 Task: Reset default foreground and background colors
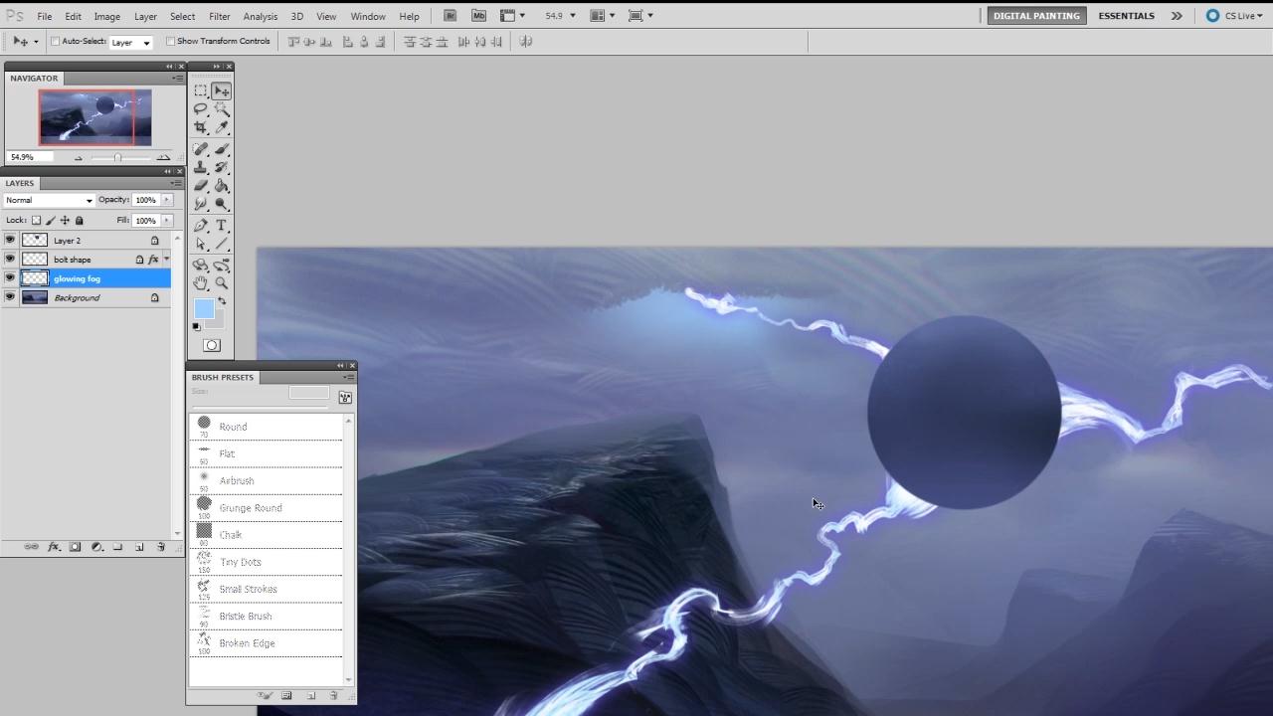tap(196, 326)
